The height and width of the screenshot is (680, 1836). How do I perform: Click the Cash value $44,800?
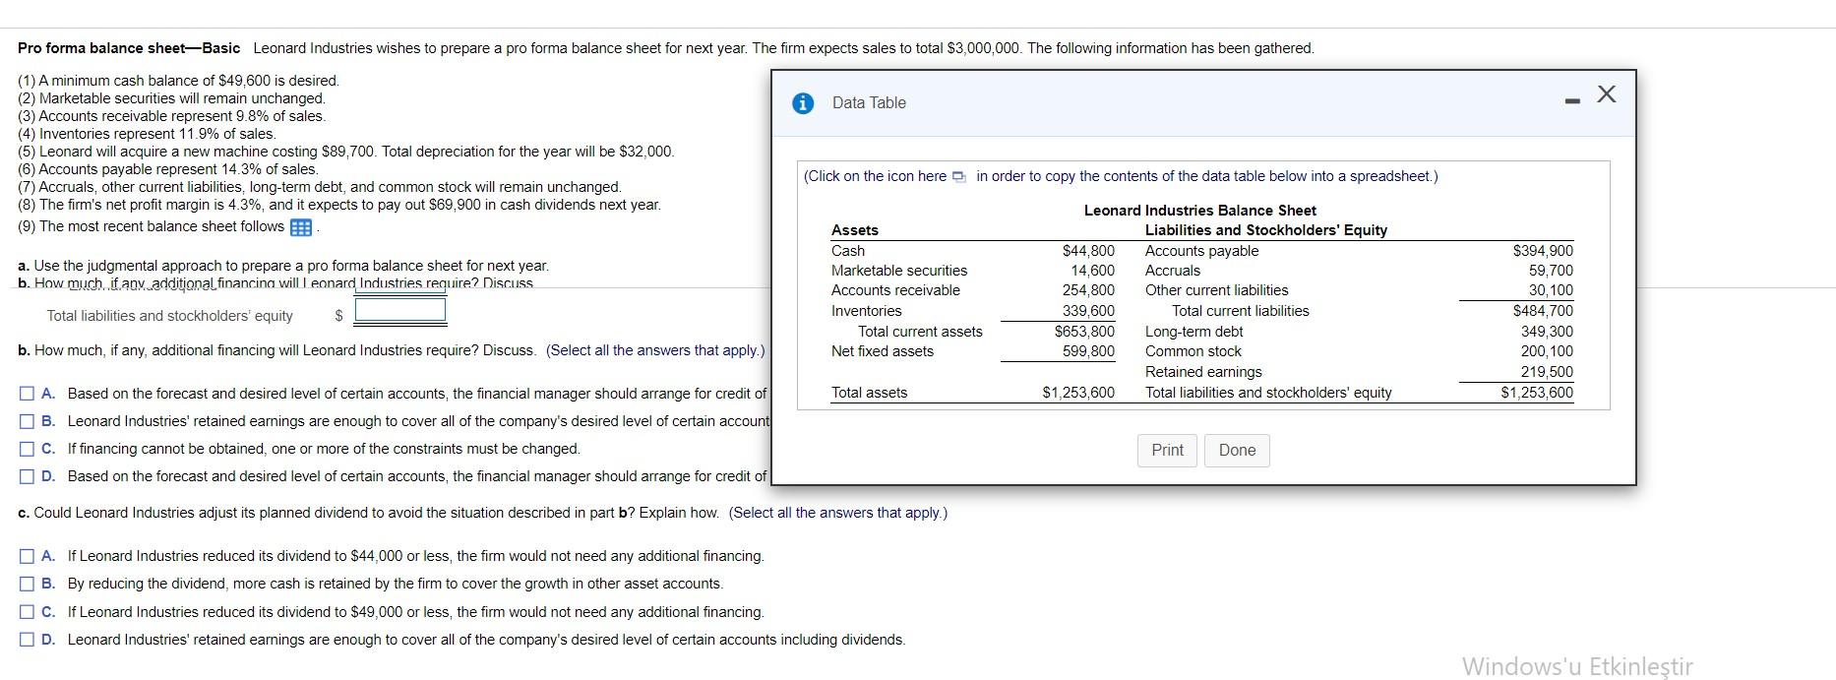[1088, 251]
